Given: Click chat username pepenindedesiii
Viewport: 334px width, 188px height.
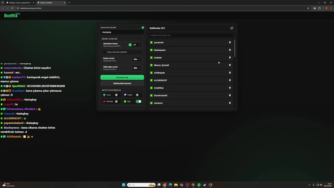Looking at the screenshot, I should [14, 123].
